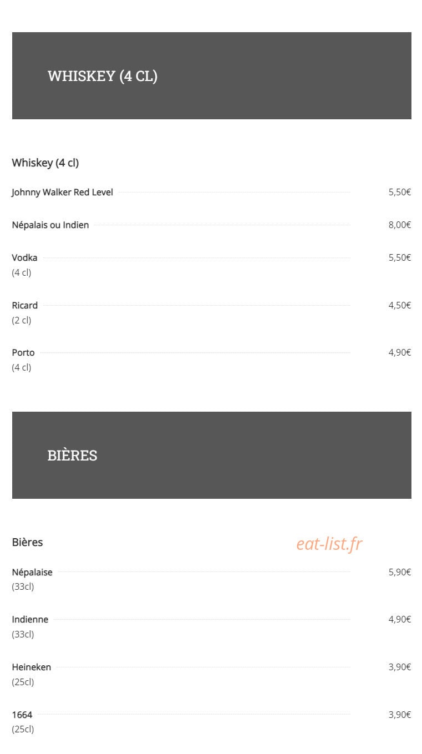Viewport: 422px width, 754px height.
Task: Click the Porto menu item
Action: (x=23, y=352)
